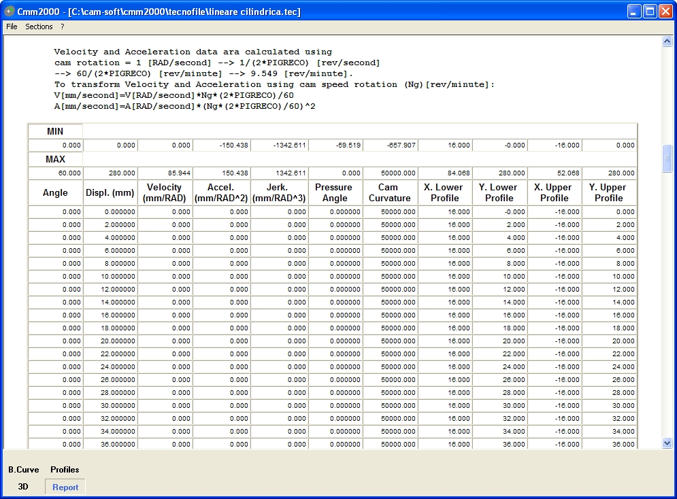
Task: Click the scroll up arrow
Action: coord(667,41)
